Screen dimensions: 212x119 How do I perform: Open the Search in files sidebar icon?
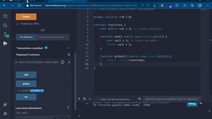click(x=5, y=25)
